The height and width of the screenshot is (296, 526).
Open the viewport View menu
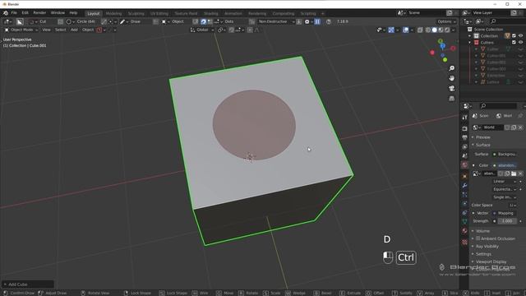click(x=46, y=30)
